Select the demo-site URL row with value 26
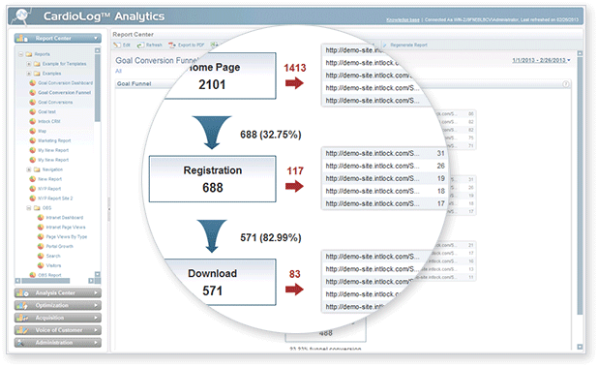 pos(385,166)
